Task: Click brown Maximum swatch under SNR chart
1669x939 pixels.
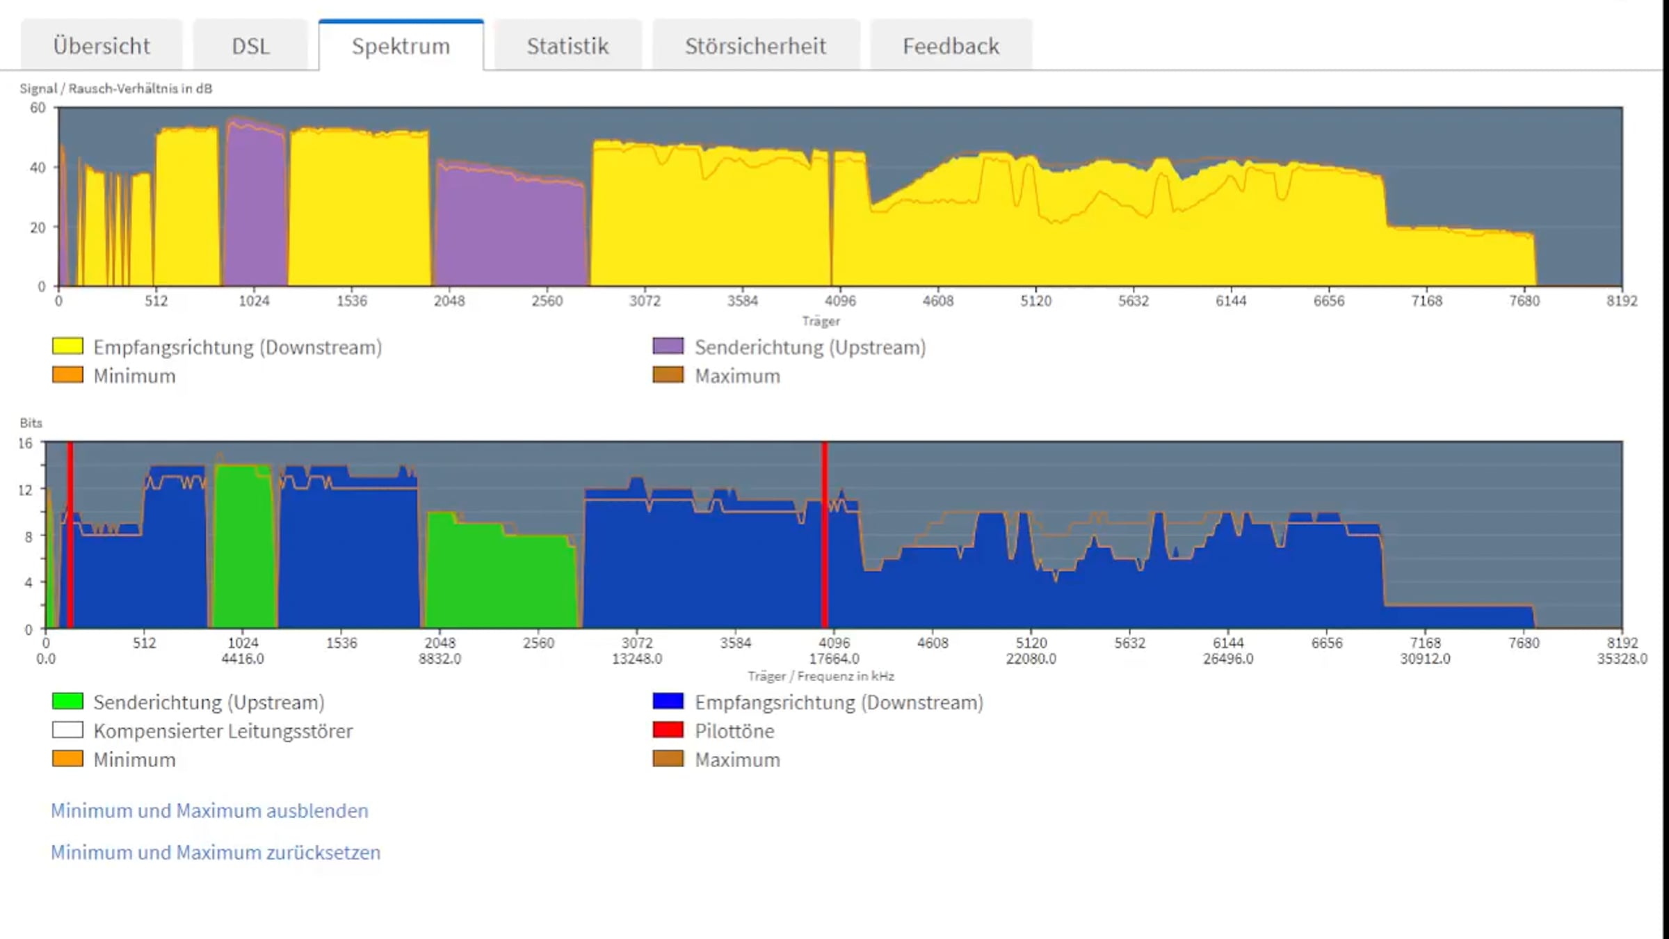Action: click(668, 375)
